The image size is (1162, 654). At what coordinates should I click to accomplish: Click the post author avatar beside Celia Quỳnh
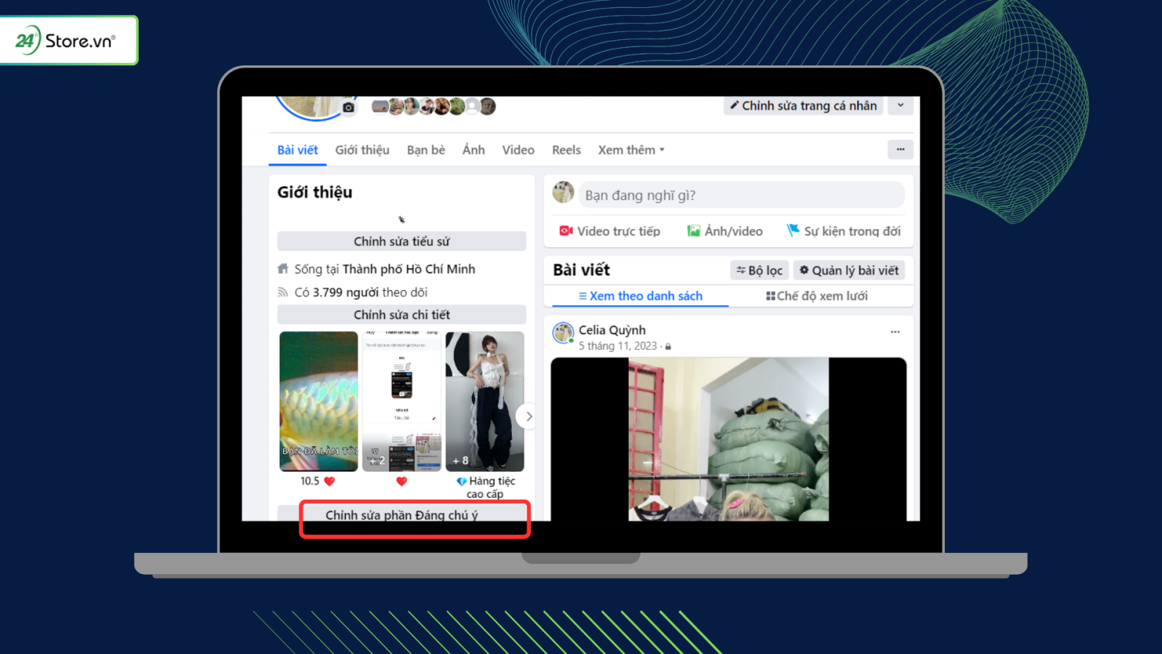click(x=564, y=333)
